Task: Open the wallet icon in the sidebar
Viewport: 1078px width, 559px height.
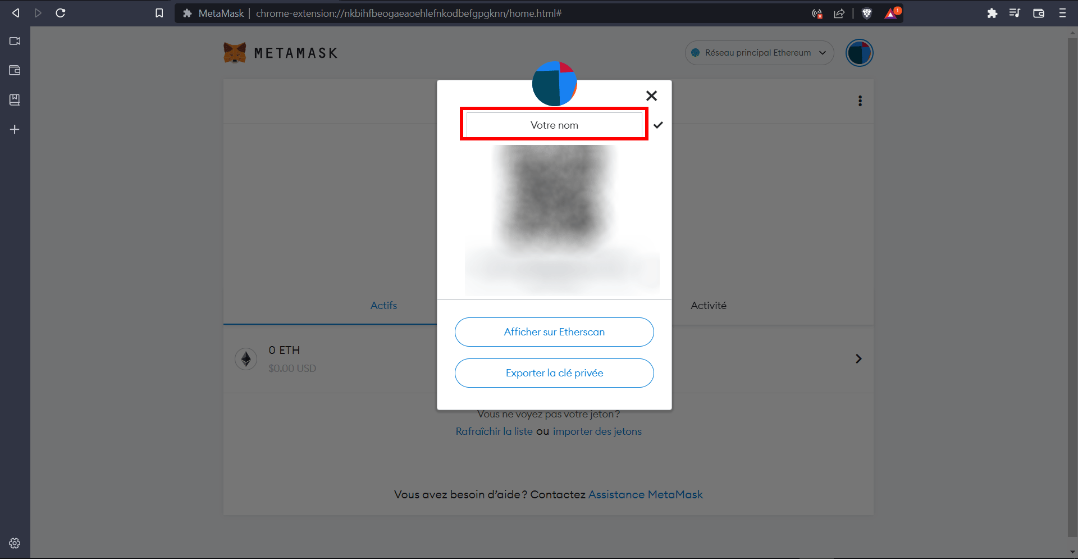Action: [15, 70]
